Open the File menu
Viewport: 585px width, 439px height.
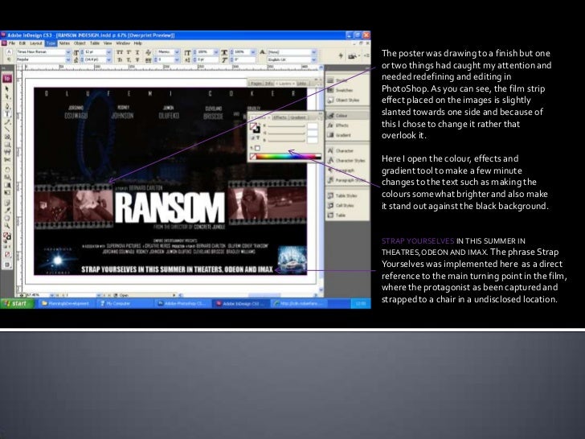[12, 43]
